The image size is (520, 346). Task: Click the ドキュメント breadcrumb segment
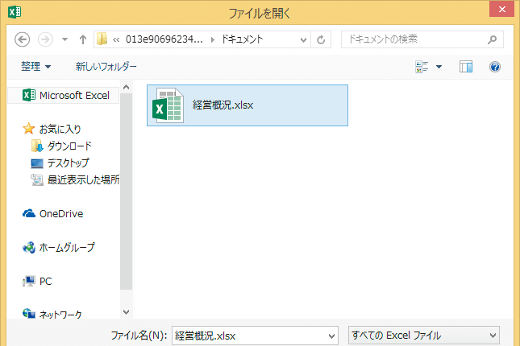(x=242, y=39)
